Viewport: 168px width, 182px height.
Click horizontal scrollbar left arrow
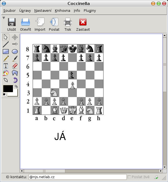(x=22, y=171)
